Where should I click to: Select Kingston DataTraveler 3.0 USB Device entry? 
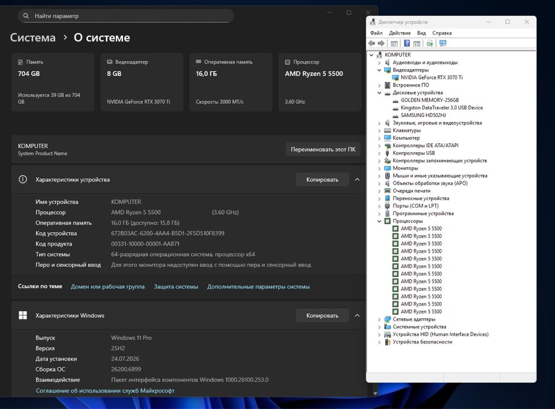click(x=442, y=108)
